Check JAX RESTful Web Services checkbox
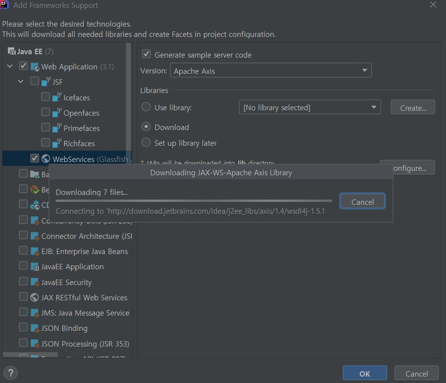Screen dimensions: 446x383 [23, 296]
